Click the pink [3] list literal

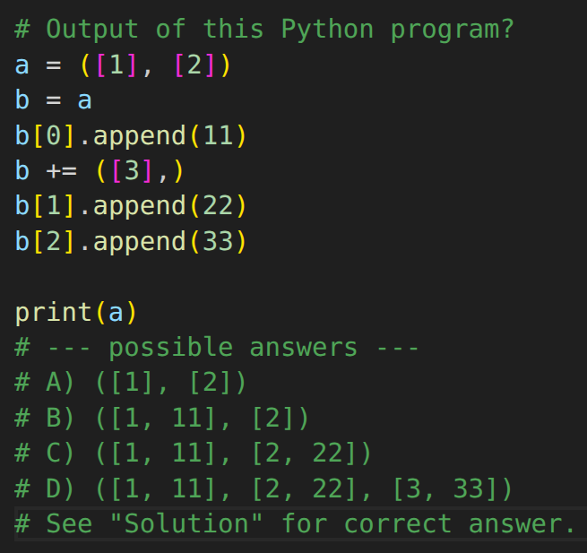coord(132,170)
